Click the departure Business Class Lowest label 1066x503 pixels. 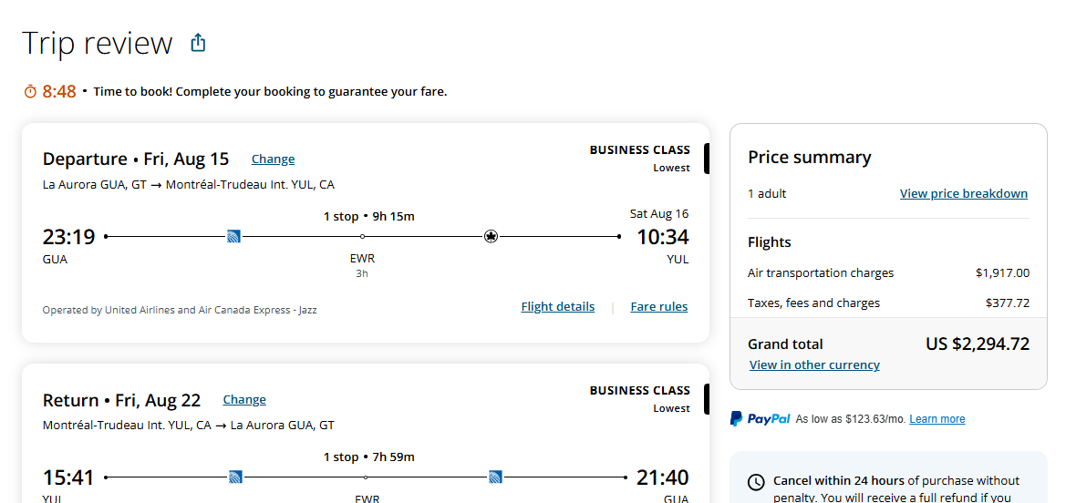(639, 158)
